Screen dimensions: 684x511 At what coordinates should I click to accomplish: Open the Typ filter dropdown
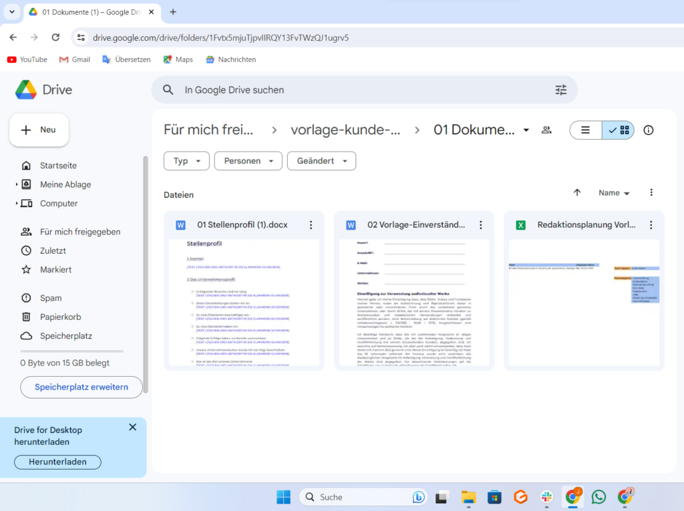(x=186, y=161)
